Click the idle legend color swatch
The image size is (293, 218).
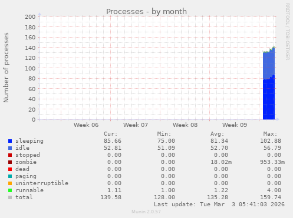coord(10,148)
